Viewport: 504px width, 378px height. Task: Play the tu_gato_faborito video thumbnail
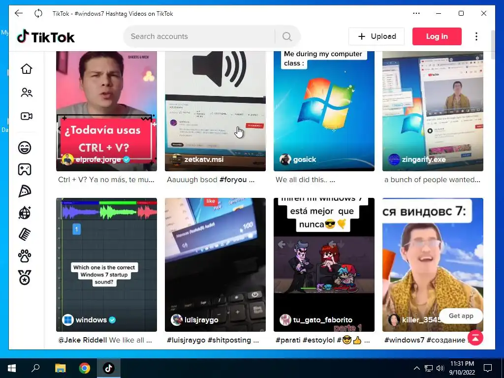click(324, 264)
